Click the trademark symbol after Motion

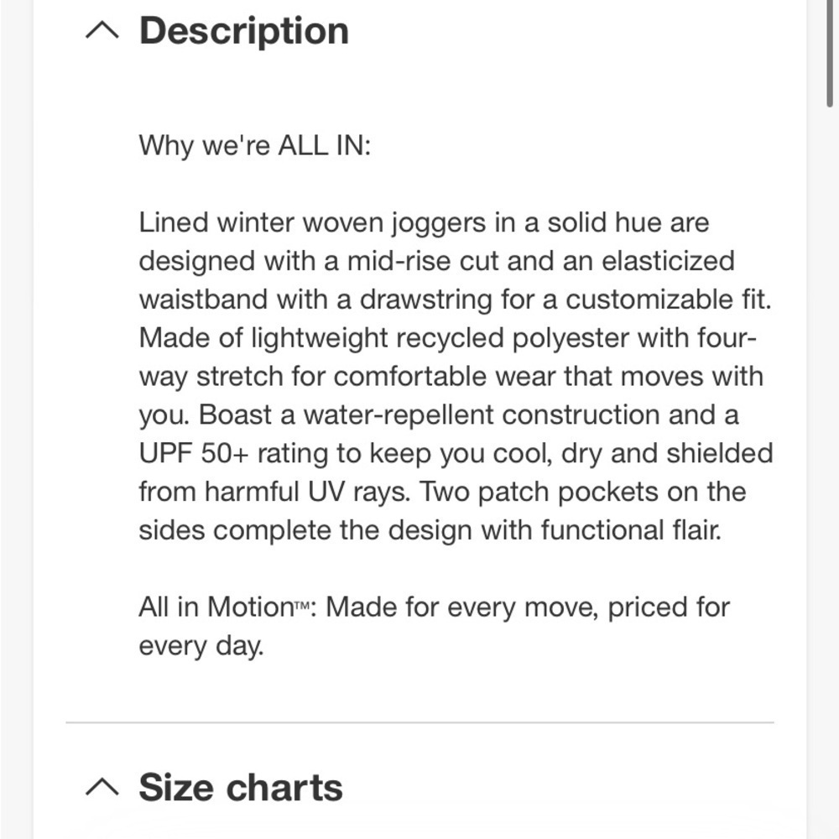[302, 609]
